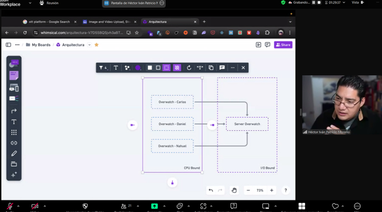
Task: Reload the Whimsical page
Action: click(x=25, y=33)
